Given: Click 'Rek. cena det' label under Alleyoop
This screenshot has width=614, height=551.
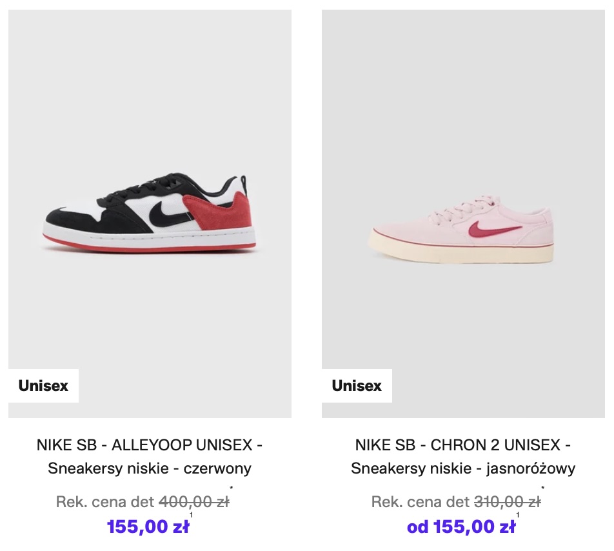Looking at the screenshot, I should [105, 502].
